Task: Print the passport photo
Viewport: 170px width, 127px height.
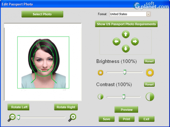Action: point(126,119)
